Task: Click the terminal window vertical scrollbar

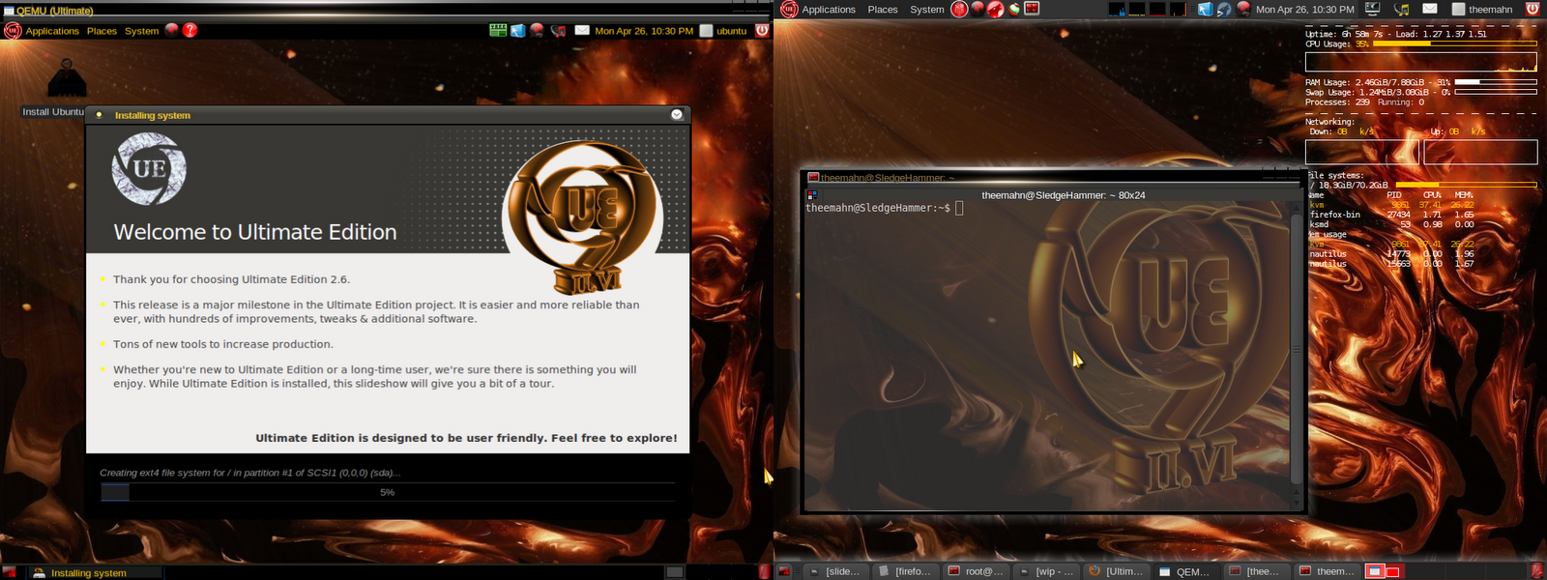Action: pos(1297,348)
